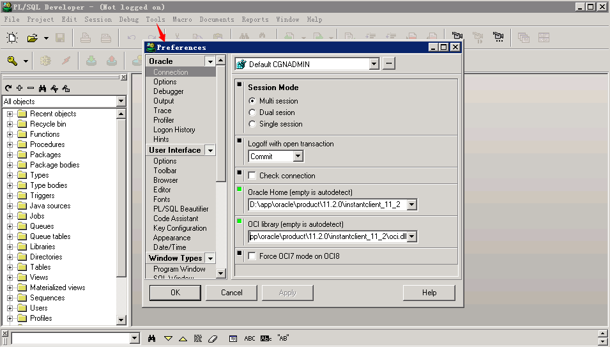Click the eraser icon in search bar

(x=213, y=339)
